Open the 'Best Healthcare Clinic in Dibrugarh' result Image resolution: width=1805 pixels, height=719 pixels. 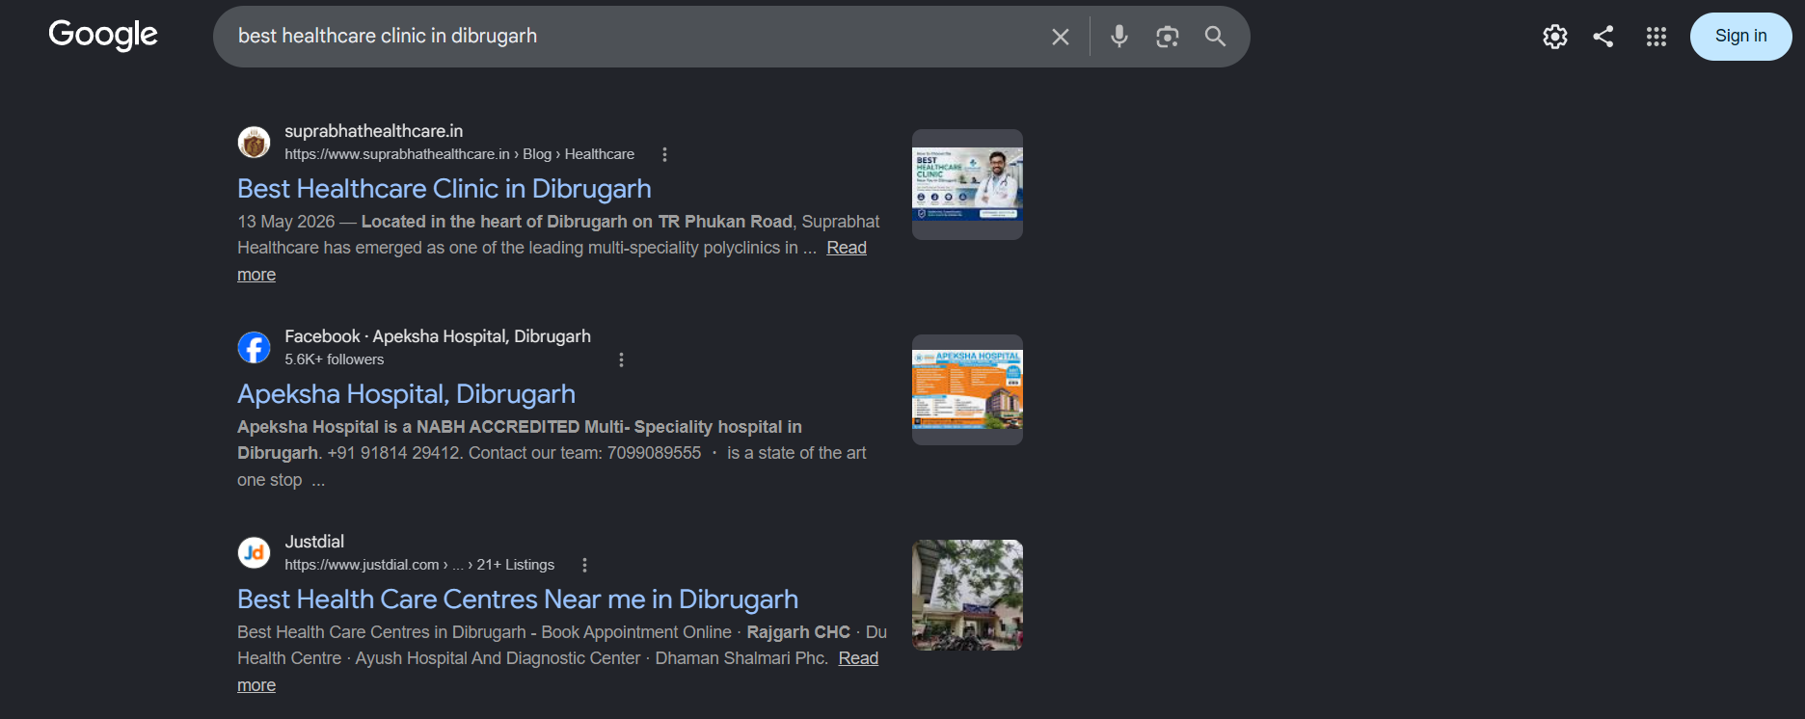point(445,189)
